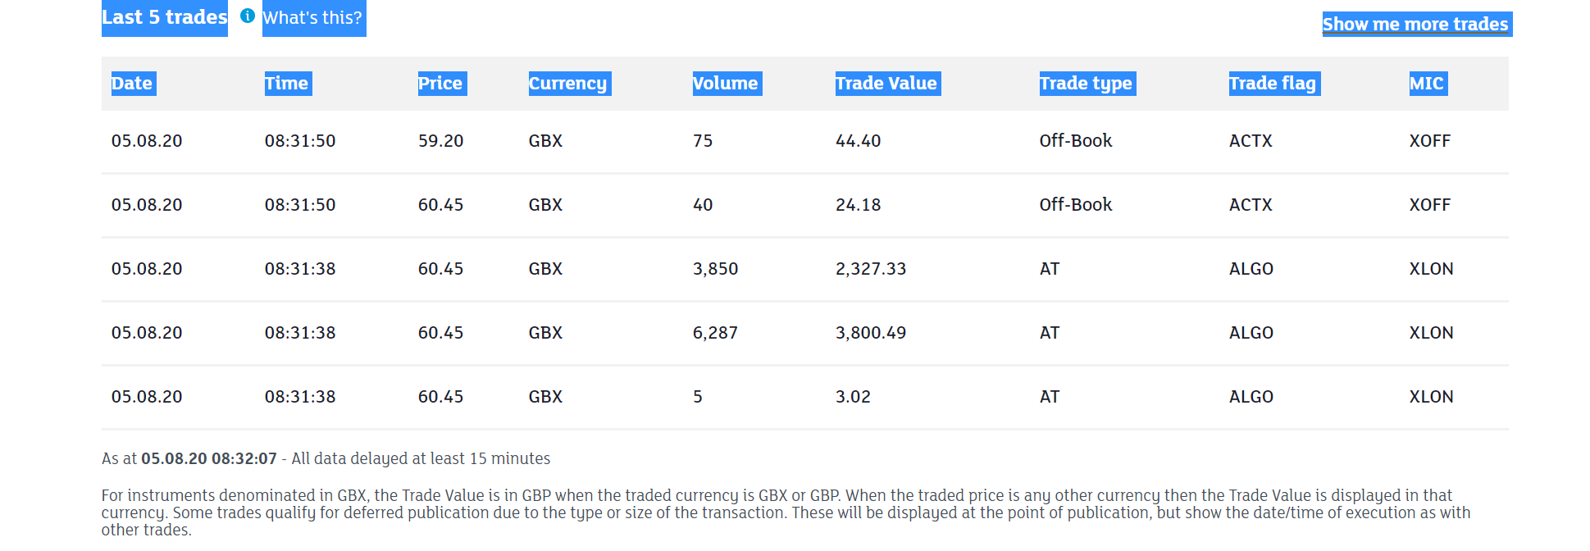Click the Currency column header
Image resolution: width=1590 pixels, height=551 pixels.
568,84
